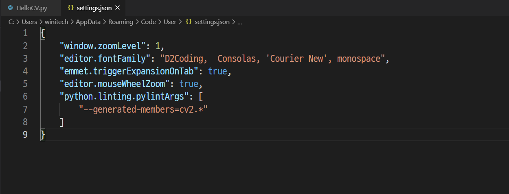
Task: Open the 'User' breadcrumb folder
Action: pos(170,22)
